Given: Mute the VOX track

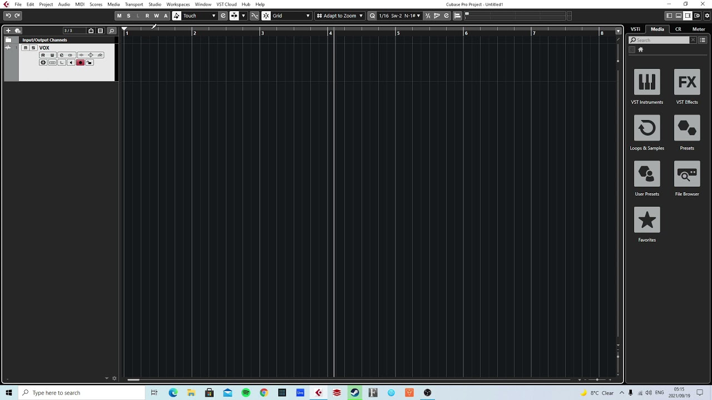Looking at the screenshot, I should (x=25, y=48).
